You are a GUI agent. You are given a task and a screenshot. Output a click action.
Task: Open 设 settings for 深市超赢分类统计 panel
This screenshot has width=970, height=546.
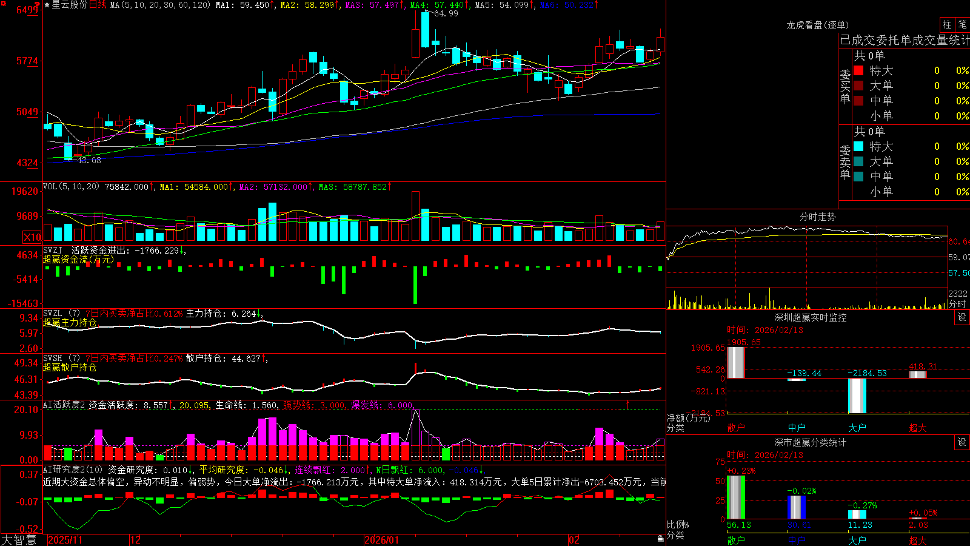click(962, 442)
